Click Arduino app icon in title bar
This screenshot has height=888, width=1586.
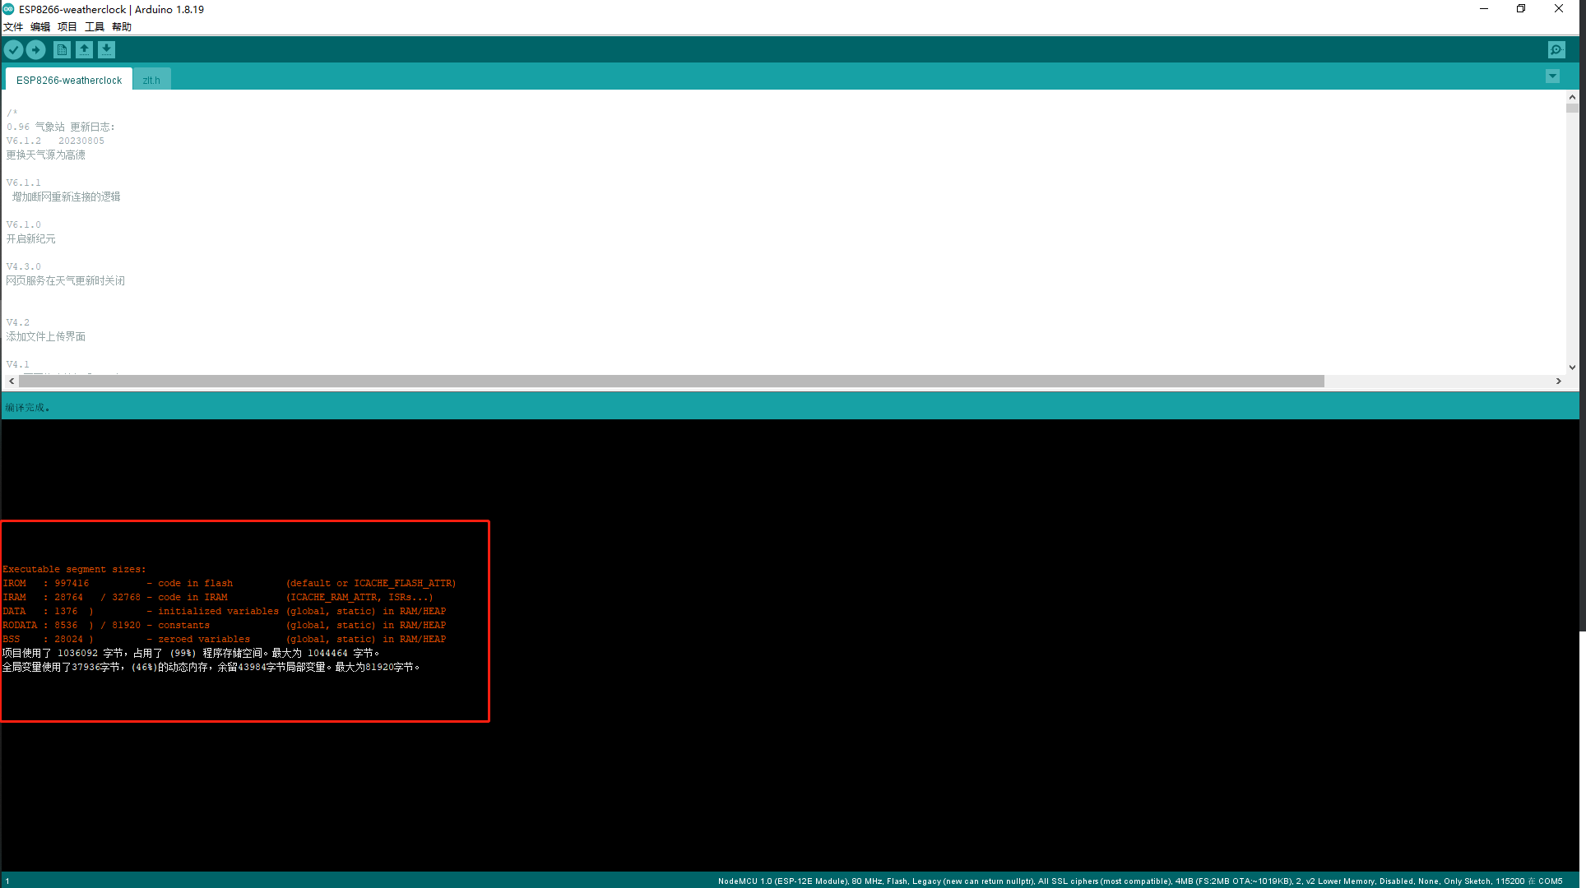pyautogui.click(x=8, y=9)
